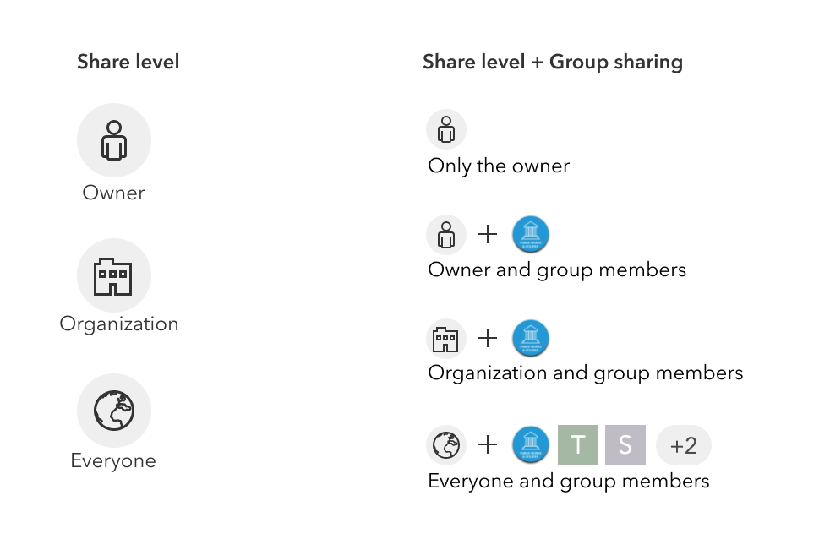Screen dimensions: 830x539
Task: Click the 'Organization and group members' label
Action: click(586, 373)
